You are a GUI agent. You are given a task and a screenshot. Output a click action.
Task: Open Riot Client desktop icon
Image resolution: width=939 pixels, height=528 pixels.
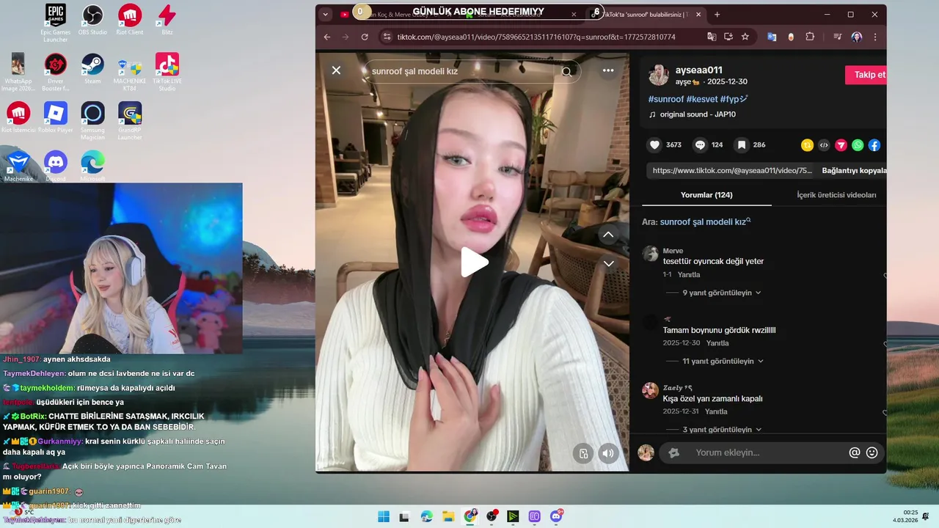(130, 21)
